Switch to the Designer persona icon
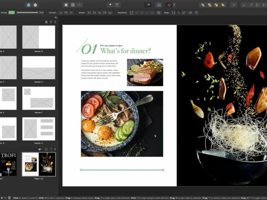This screenshot has width=267, height=200. [28, 5]
